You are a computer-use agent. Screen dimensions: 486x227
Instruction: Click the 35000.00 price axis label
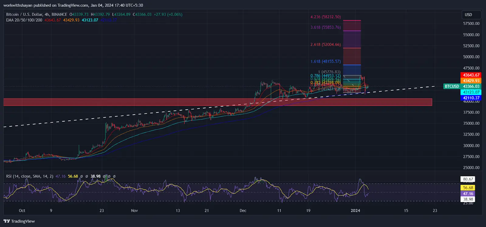[471, 123]
